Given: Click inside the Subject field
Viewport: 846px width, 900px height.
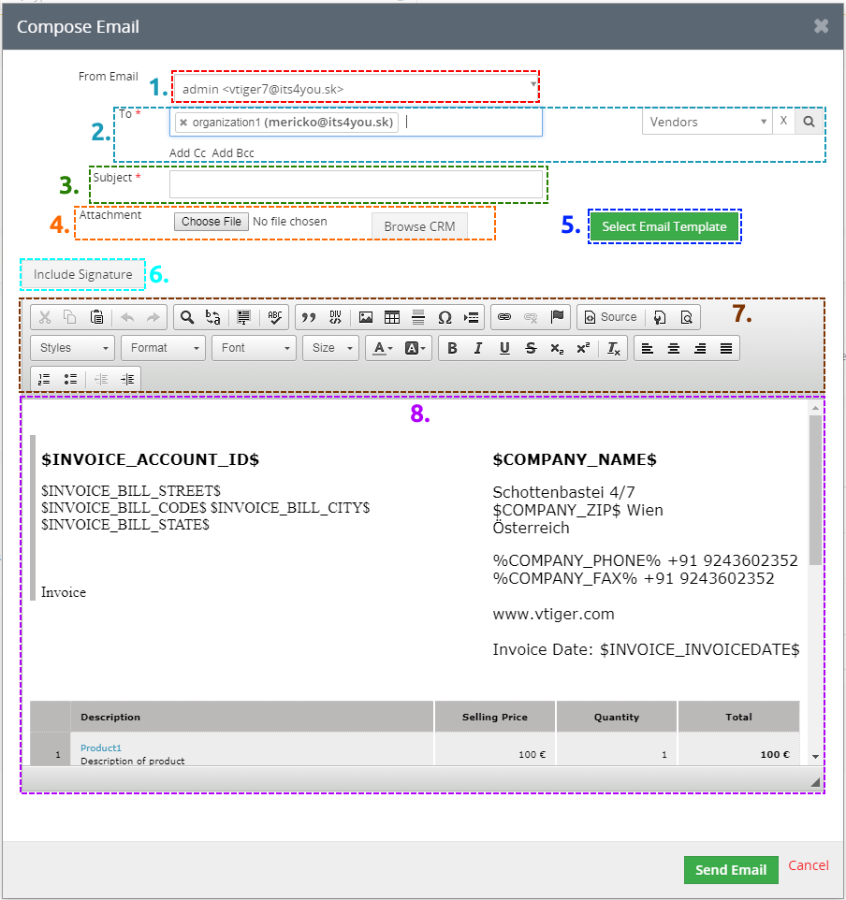Looking at the screenshot, I should (356, 184).
